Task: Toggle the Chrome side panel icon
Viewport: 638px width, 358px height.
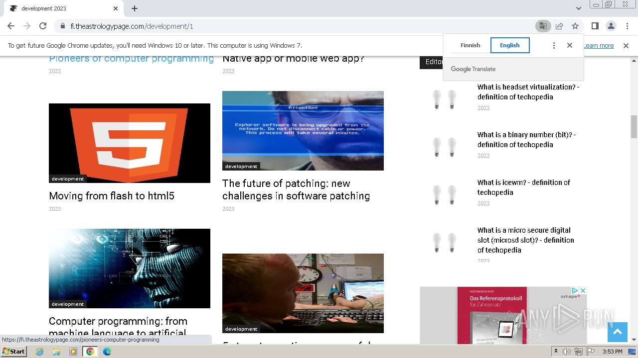Action: (595, 26)
